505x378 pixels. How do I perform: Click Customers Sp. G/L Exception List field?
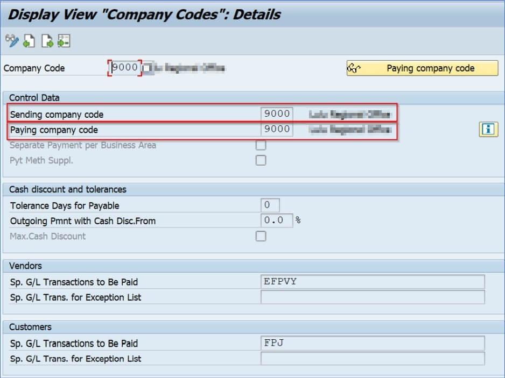coord(373,359)
